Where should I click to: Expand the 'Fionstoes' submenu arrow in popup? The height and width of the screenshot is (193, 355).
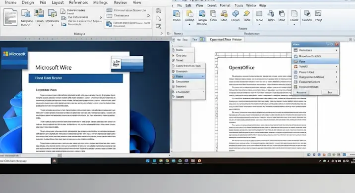pyautogui.click(x=337, y=50)
